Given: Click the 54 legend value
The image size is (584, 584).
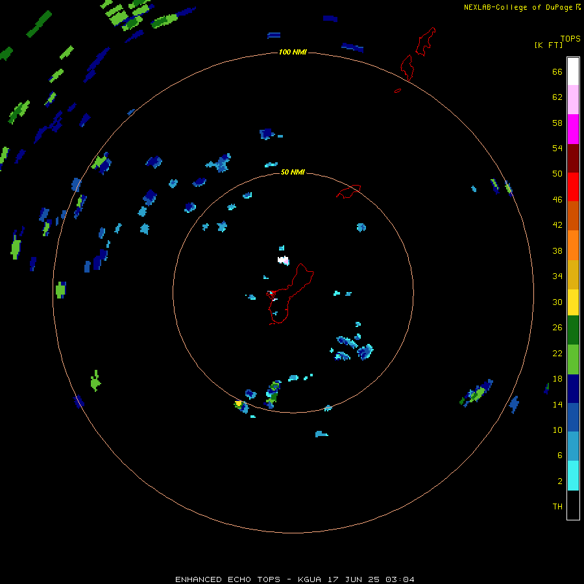Looking at the screenshot, I should (557, 148).
